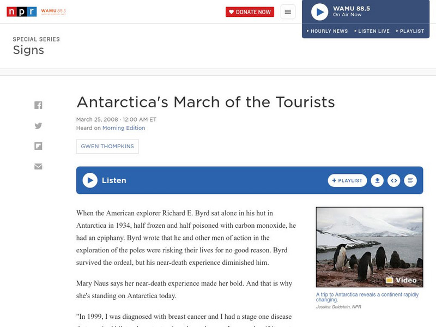This screenshot has width=436, height=327.
Task: Play the Listen audio story
Action: [x=90, y=180]
